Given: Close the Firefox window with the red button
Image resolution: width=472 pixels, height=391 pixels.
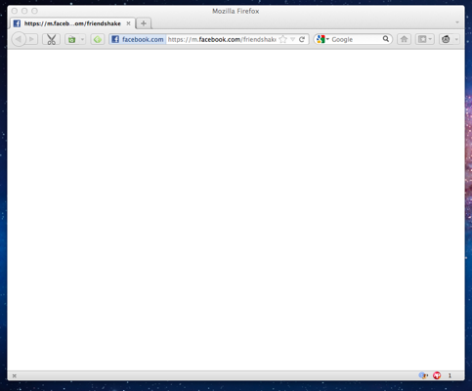Looking at the screenshot, I should 15,11.
